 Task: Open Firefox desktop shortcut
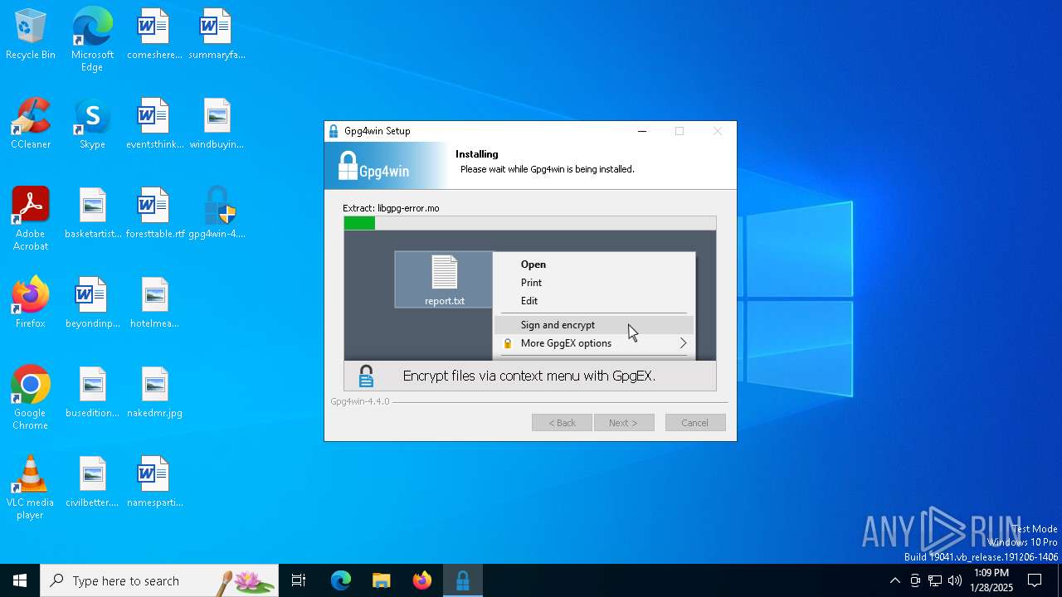tap(31, 303)
